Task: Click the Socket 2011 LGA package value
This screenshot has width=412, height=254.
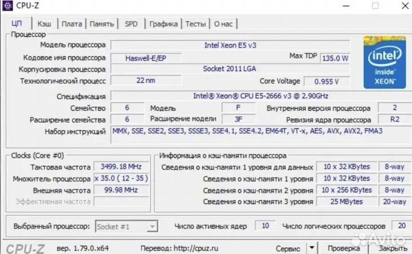Action: tap(230, 69)
